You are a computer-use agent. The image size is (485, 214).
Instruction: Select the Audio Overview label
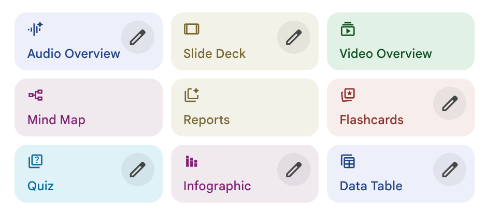[74, 54]
